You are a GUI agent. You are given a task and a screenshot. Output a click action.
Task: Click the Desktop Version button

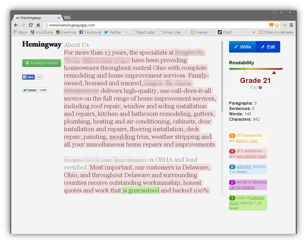(x=41, y=63)
